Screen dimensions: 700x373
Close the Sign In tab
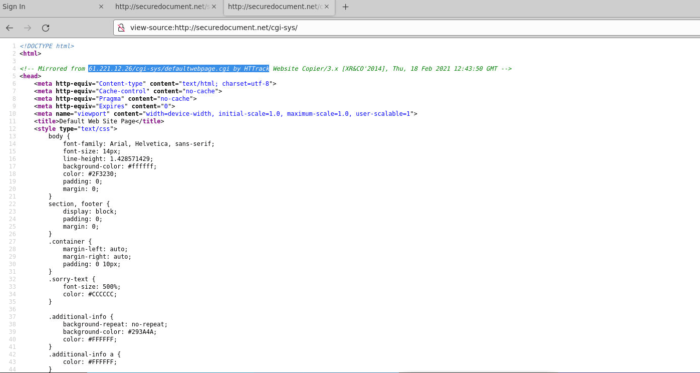101,7
